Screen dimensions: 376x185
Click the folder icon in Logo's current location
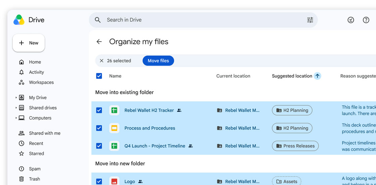[220, 182]
